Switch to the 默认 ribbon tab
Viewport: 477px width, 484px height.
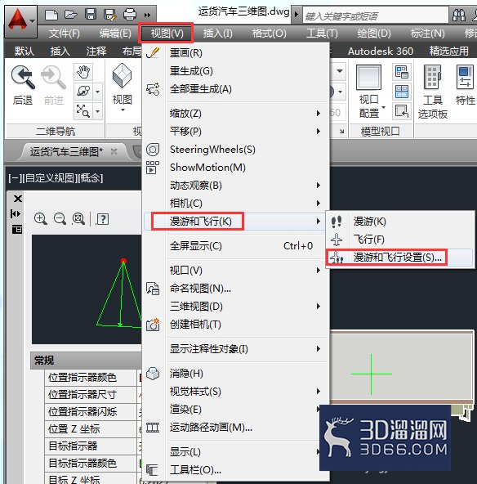(x=25, y=51)
